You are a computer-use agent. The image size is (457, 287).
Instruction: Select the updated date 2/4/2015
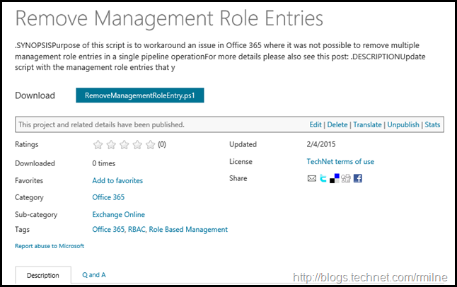point(321,144)
